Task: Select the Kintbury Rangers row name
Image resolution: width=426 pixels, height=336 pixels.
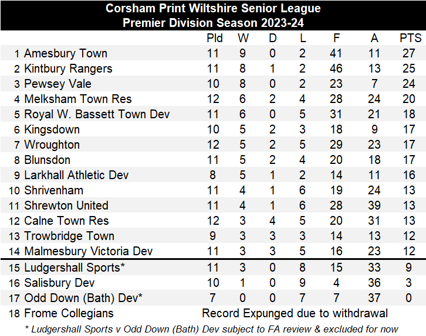Action: [x=68, y=68]
